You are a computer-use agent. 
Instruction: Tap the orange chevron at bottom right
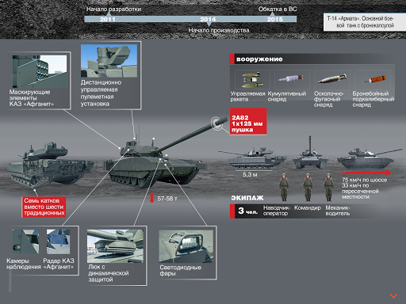pyautogui.click(x=393, y=296)
